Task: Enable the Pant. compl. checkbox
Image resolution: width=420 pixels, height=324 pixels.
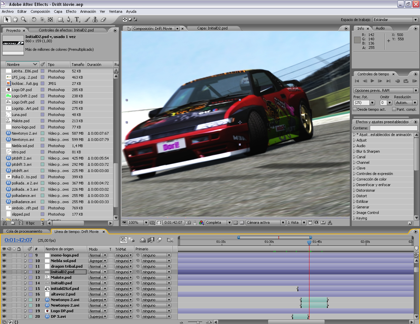Action: [394, 109]
